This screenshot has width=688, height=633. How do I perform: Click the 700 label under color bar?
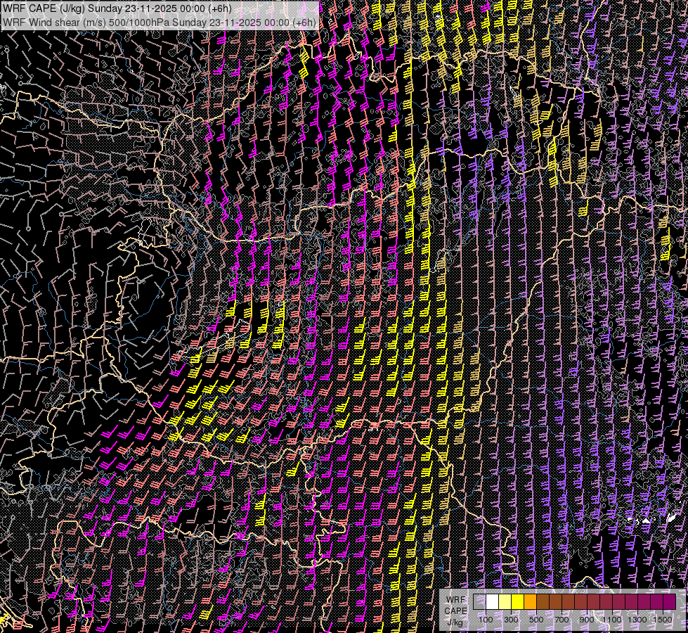point(562,620)
